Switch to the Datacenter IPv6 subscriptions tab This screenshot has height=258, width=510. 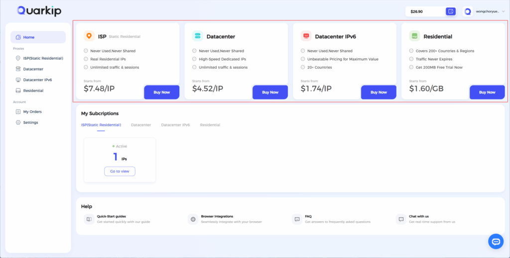[x=175, y=125]
